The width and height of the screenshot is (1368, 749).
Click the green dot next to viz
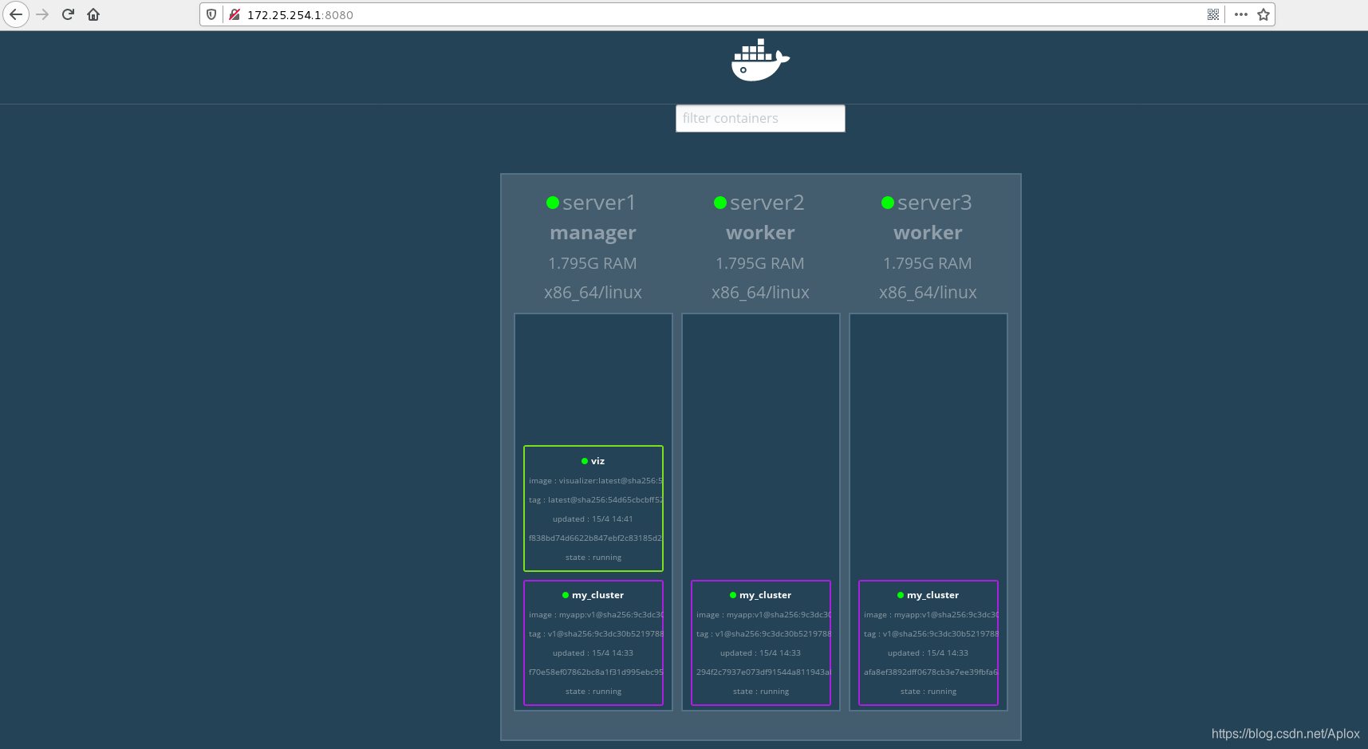coord(585,461)
